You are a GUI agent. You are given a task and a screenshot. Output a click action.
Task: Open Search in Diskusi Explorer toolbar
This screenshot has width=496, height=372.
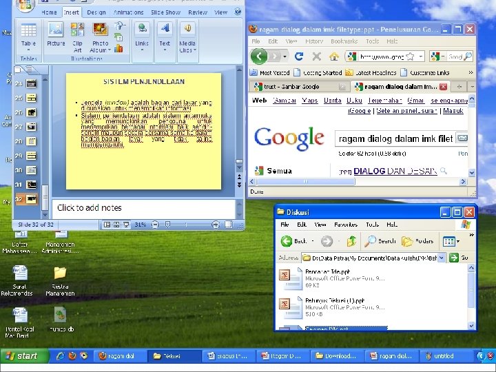pos(380,241)
